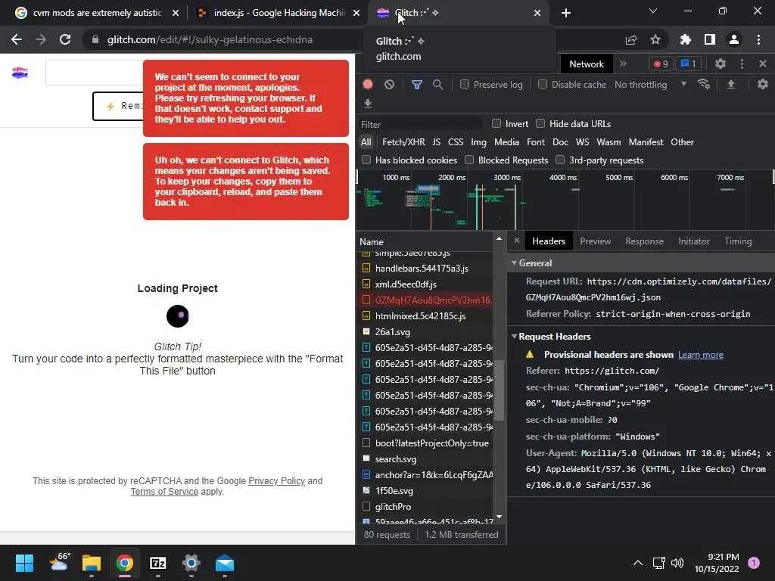This screenshot has height=581, width=775.
Task: Open 7-Zip from taskbar
Action: click(158, 563)
